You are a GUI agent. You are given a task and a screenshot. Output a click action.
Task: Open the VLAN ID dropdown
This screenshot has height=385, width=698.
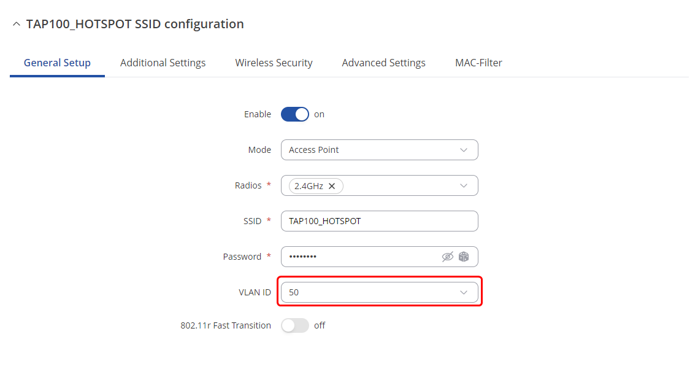tap(379, 292)
